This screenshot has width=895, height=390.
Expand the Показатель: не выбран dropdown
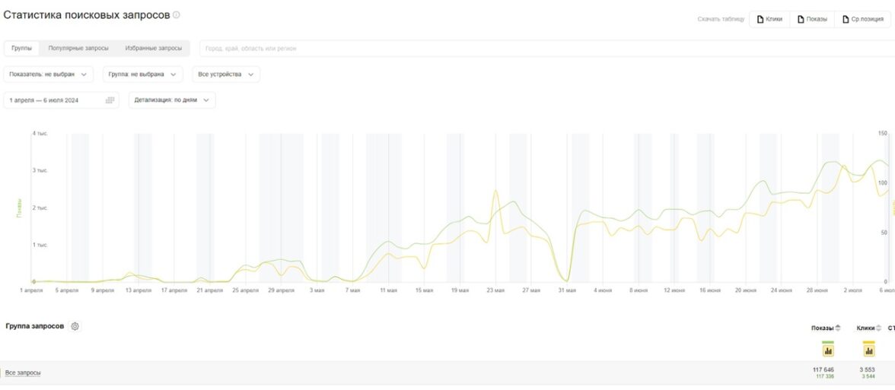coord(48,75)
